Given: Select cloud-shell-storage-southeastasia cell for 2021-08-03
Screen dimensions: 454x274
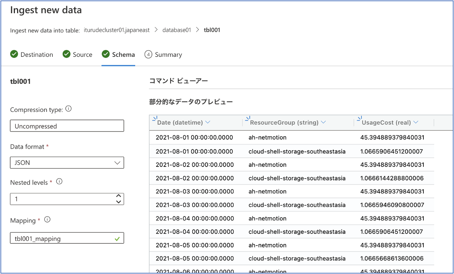Looking at the screenshot, I should (297, 205).
